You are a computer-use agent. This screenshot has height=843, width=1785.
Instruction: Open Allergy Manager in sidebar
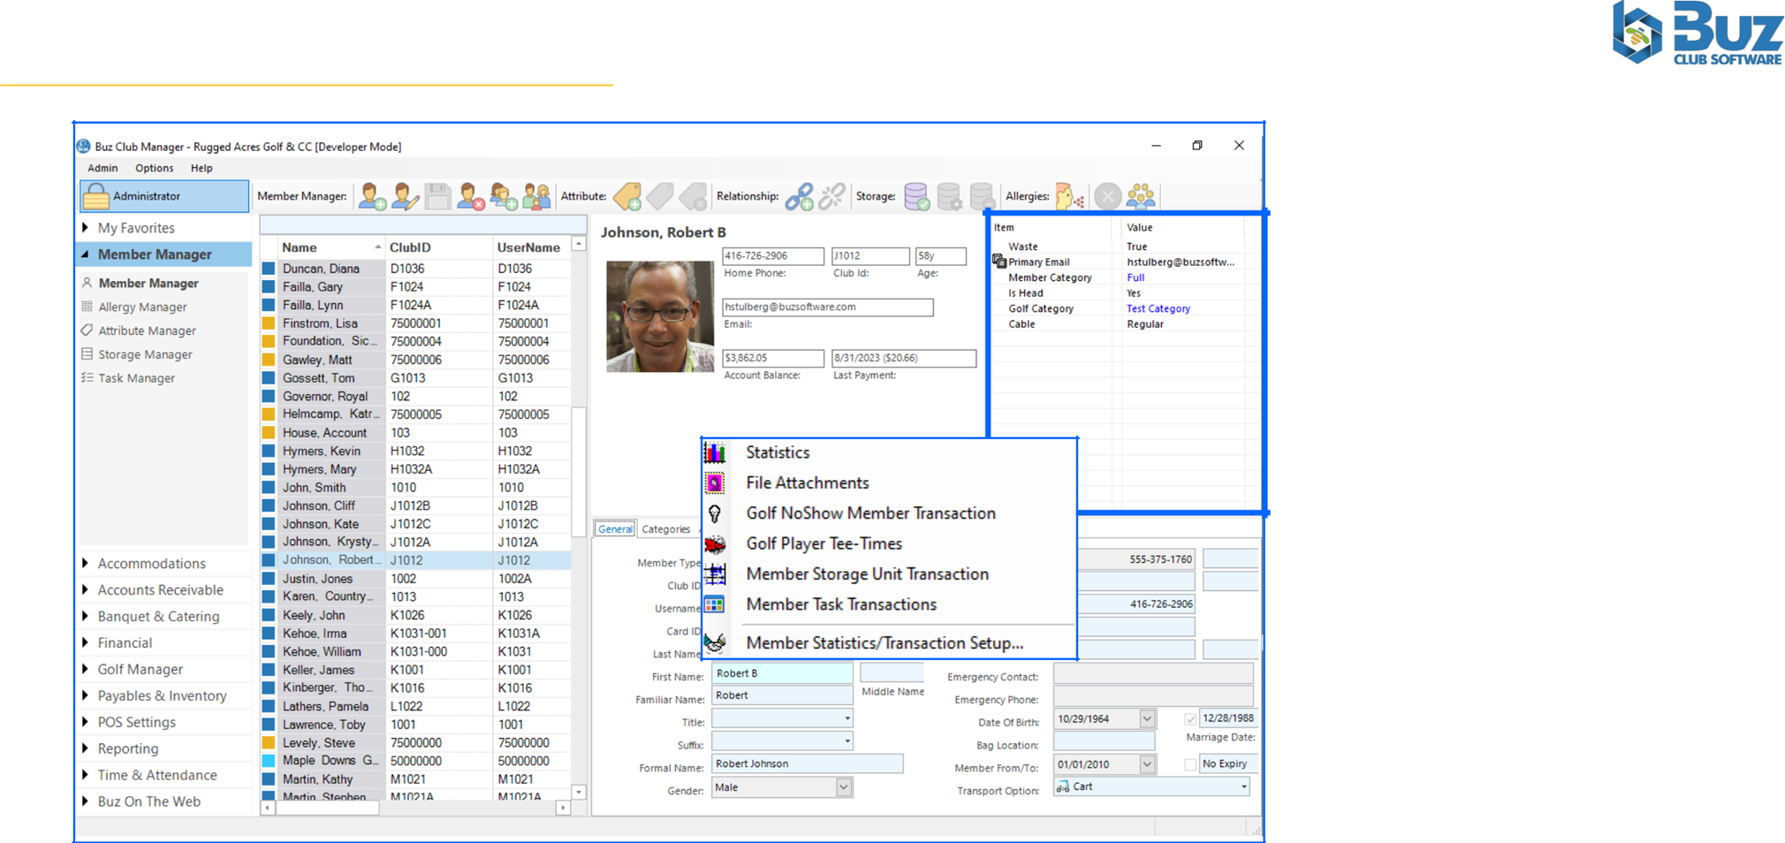(x=142, y=307)
